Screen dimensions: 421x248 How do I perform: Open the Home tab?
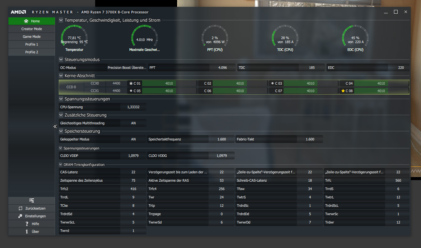[32, 21]
